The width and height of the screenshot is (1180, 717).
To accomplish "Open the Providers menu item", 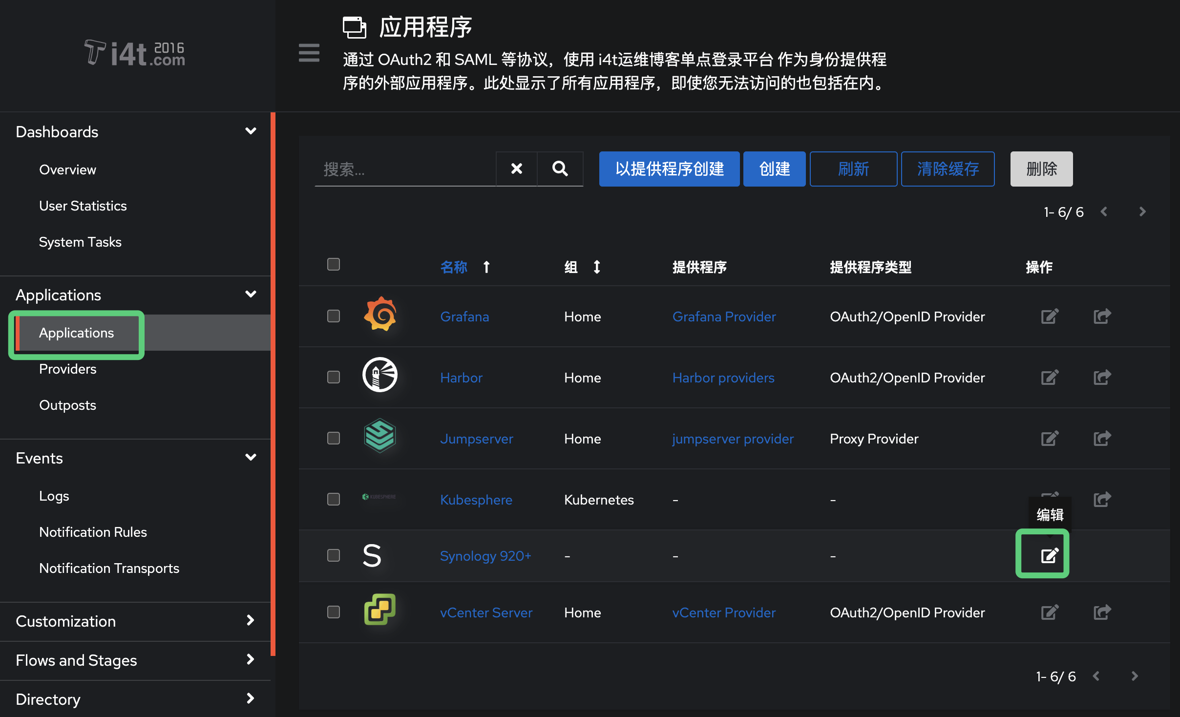I will pyautogui.click(x=67, y=369).
